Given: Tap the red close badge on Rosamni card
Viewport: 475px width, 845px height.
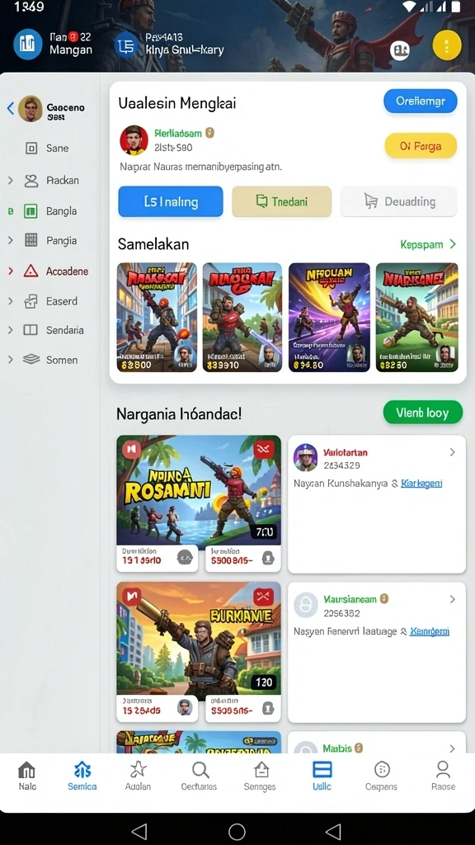Looking at the screenshot, I should [263, 448].
